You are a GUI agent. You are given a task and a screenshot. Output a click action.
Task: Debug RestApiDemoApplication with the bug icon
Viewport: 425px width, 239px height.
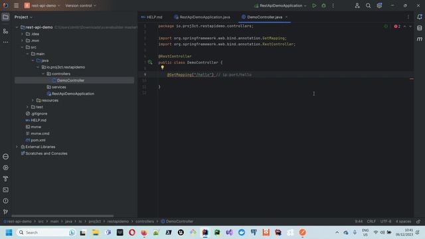click(323, 5)
